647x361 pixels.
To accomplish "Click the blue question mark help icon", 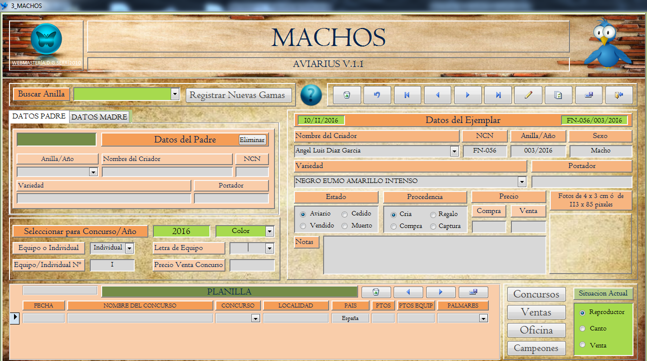I will [x=311, y=95].
